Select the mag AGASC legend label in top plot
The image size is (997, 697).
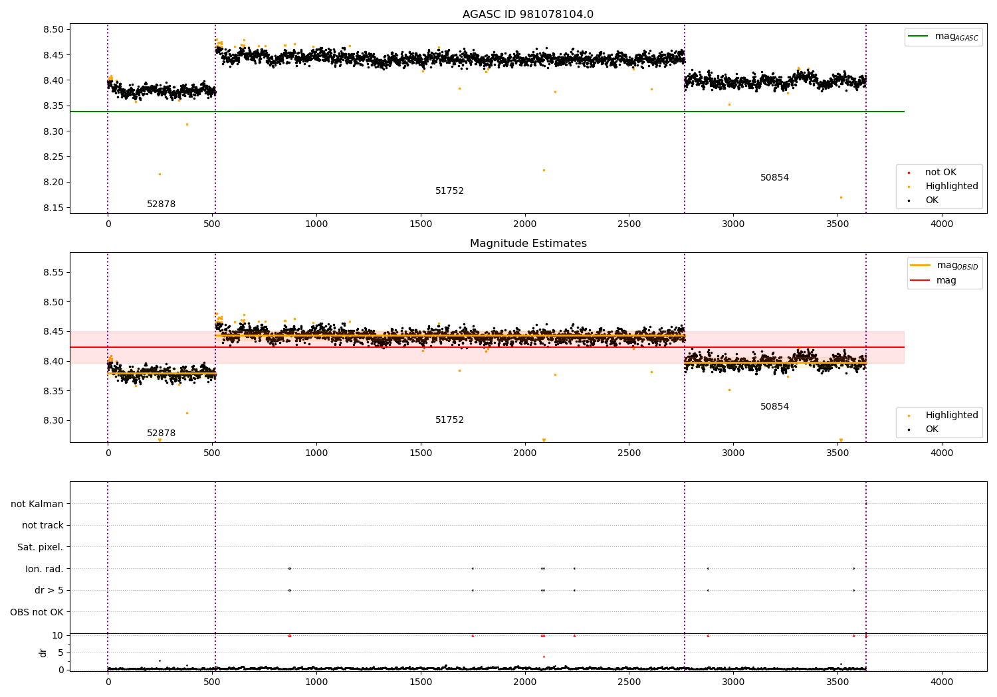click(x=956, y=37)
